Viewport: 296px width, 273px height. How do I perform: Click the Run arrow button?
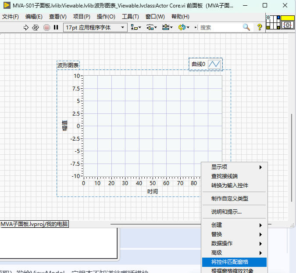[26, 28]
